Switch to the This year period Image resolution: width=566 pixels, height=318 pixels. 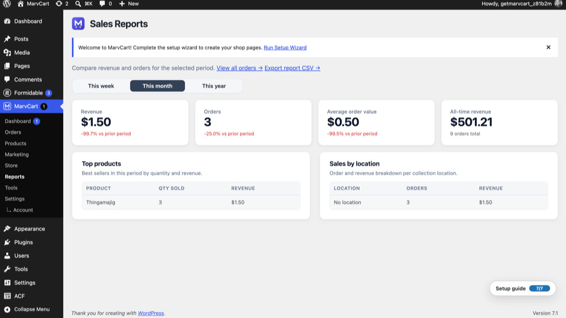[214, 86]
